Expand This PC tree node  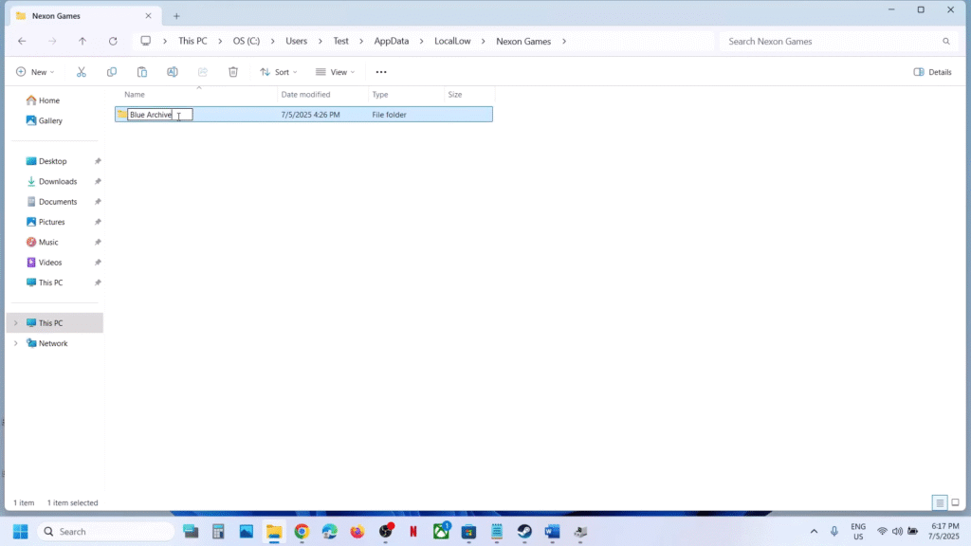16,322
